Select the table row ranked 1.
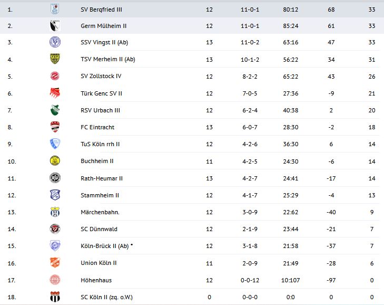This screenshot has height=305, width=384. 192,9
